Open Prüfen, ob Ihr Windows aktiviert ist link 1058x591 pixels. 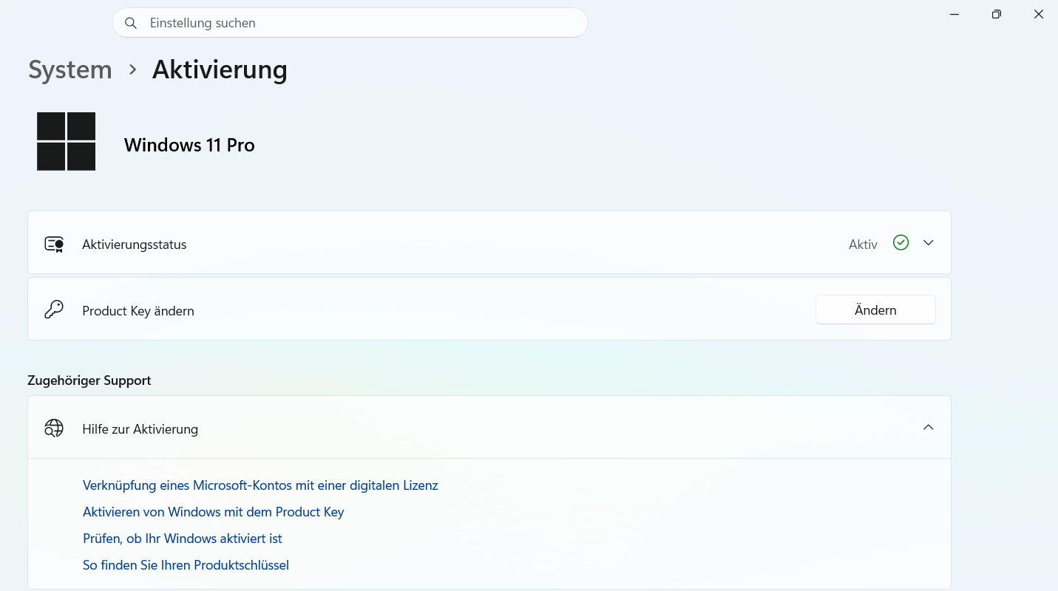183,539
